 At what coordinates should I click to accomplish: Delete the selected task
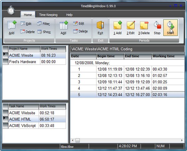point(80,31)
